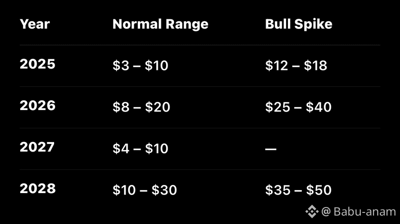Select the 2027 year cell

pos(38,147)
